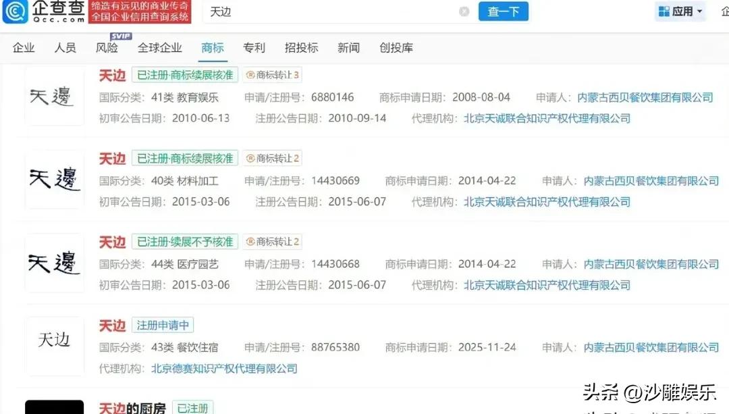Open 天边 title of trademark 14430668
Viewport: 729px width, 414px height.
[x=112, y=241]
